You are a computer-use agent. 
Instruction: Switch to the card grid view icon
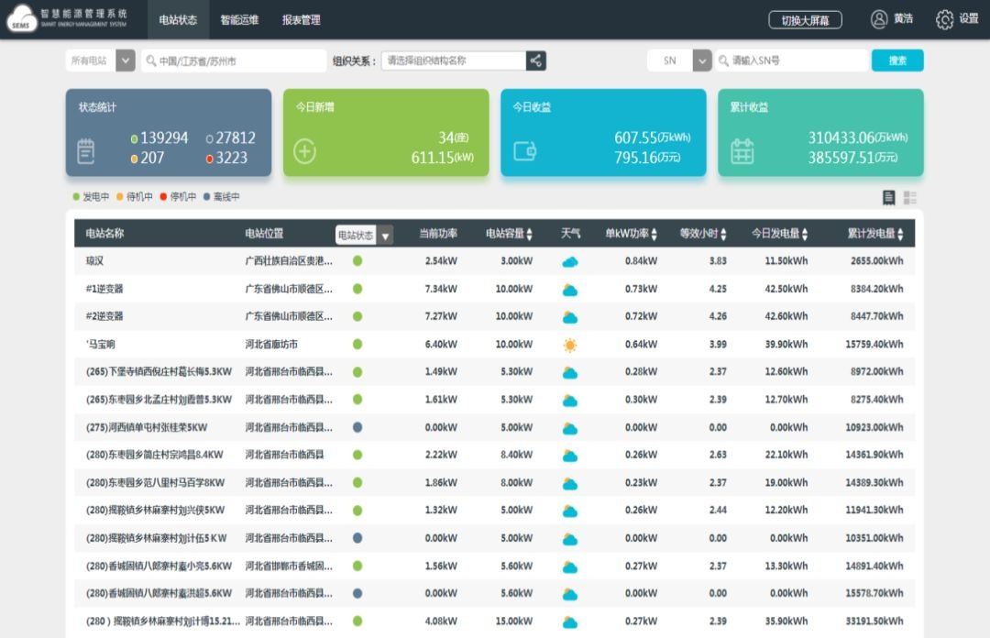coord(910,198)
